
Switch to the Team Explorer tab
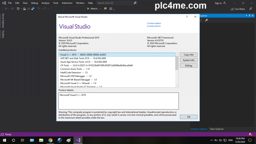[x=216, y=129]
